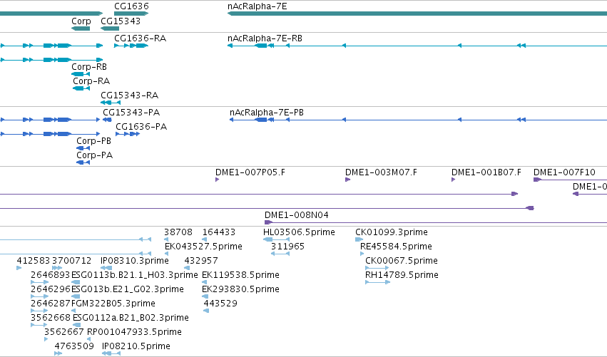Screen dimensions: 607x357
Task: Select the ESG013b.E21_G02.3prime label
Action: click(128, 290)
